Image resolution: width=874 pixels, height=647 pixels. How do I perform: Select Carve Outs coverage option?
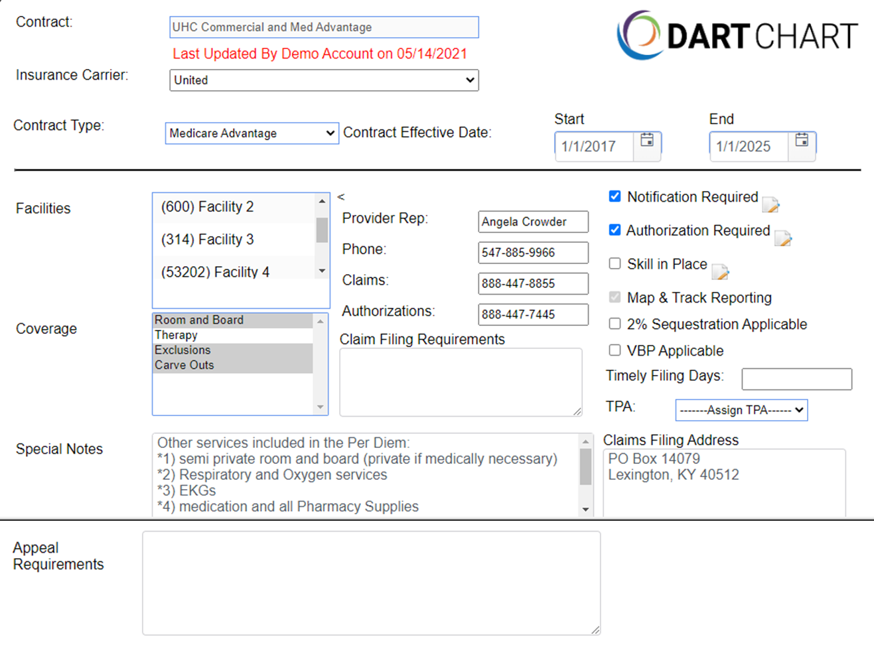(233, 365)
